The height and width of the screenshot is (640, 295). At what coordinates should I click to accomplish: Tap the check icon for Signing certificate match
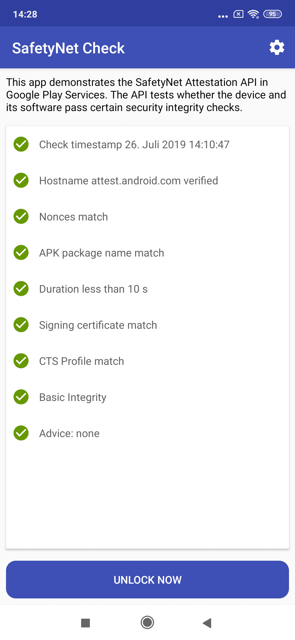pyautogui.click(x=21, y=325)
